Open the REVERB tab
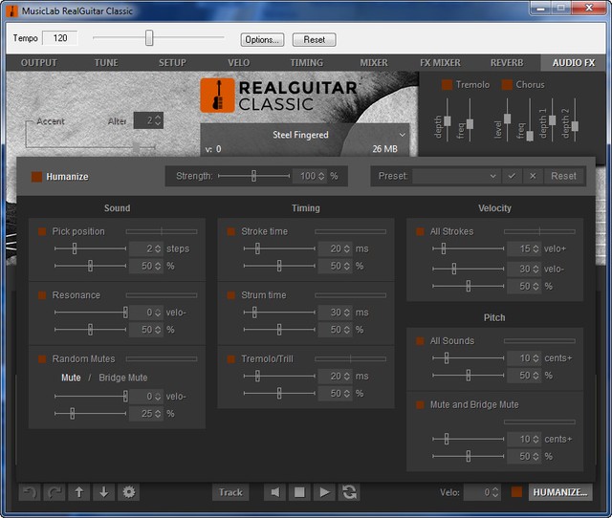 point(507,63)
